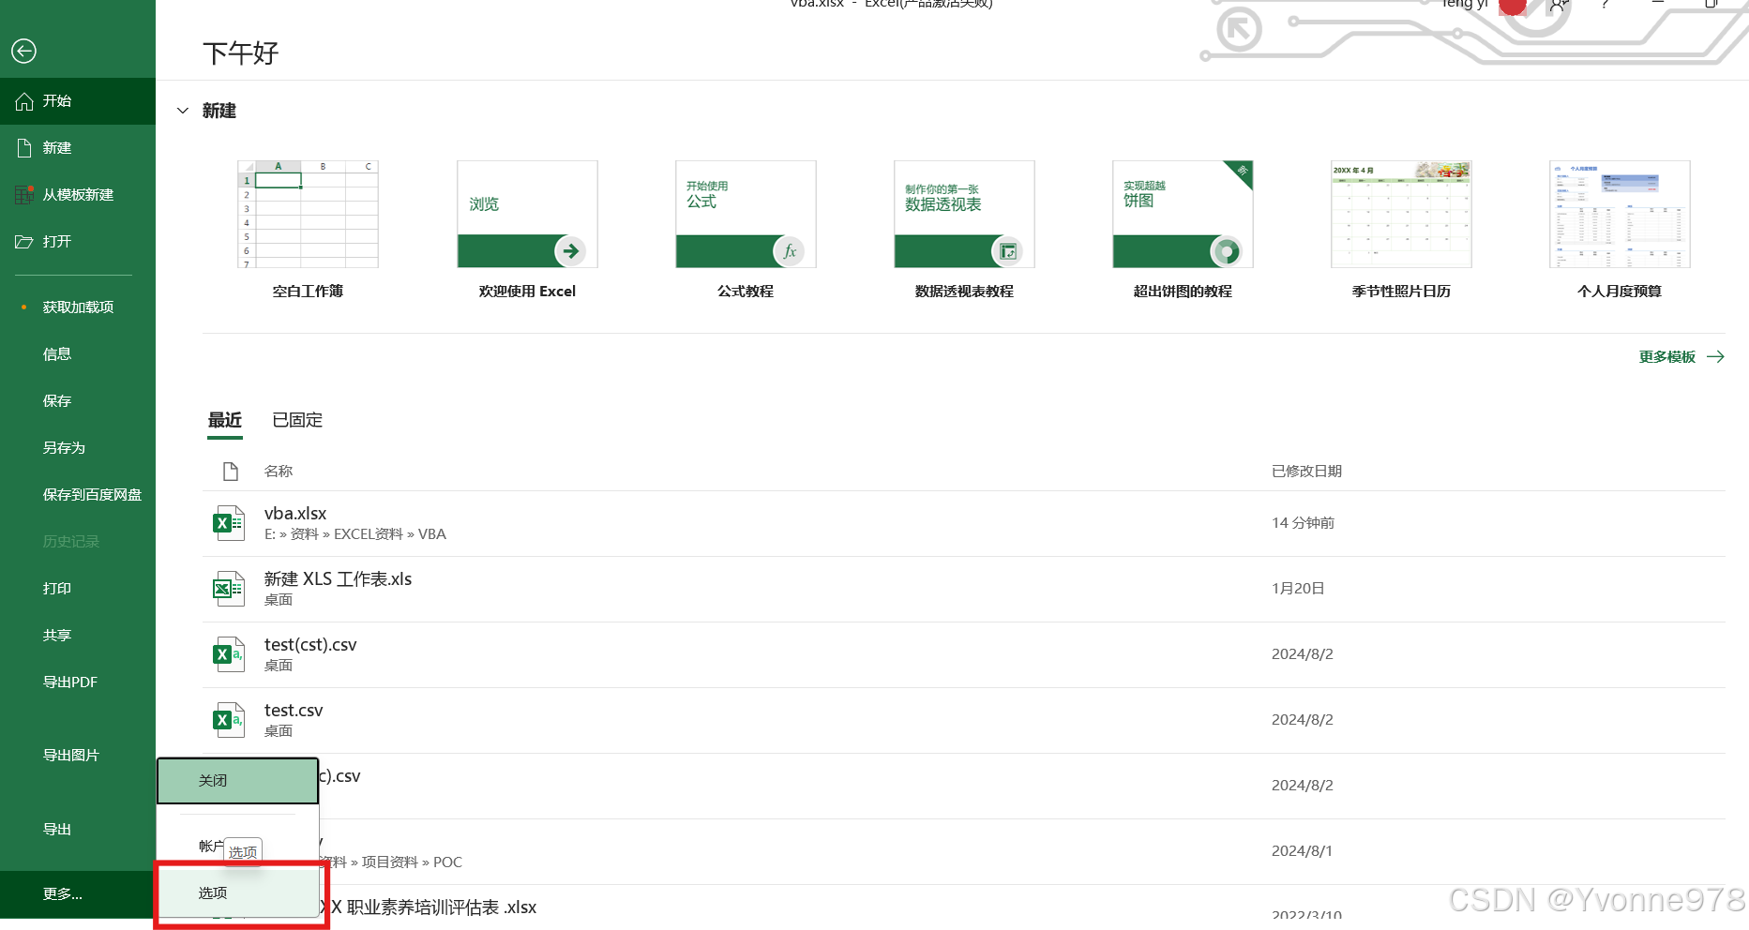
Task: Collapse the 新建 section chevron
Action: pyautogui.click(x=183, y=111)
